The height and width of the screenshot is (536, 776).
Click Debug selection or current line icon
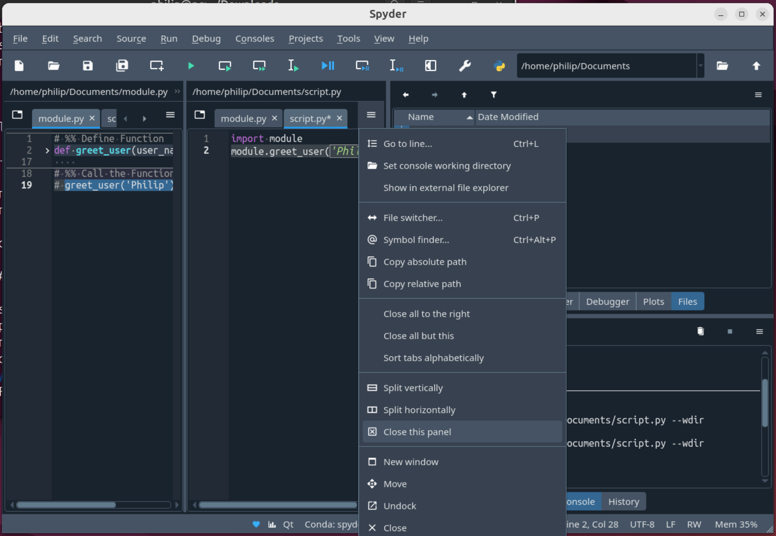pos(396,66)
